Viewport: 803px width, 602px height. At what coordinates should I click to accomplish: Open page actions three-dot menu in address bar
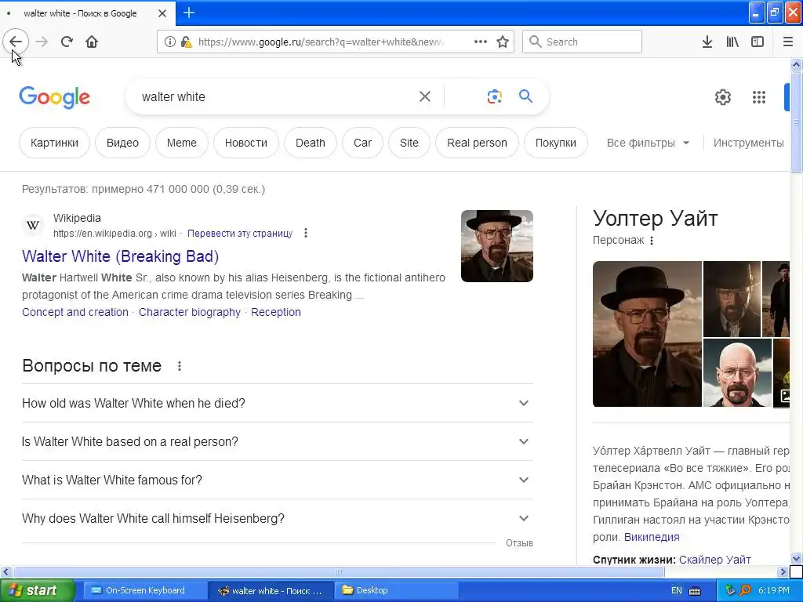481,42
